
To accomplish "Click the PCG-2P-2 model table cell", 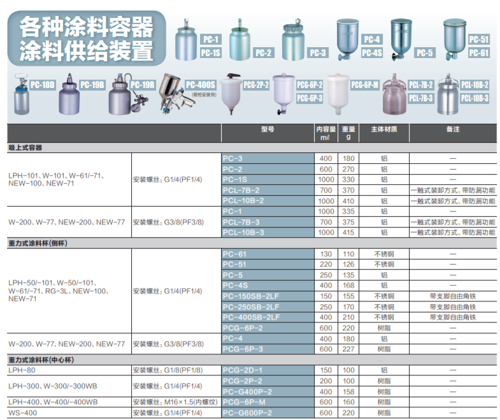I will (x=268, y=381).
